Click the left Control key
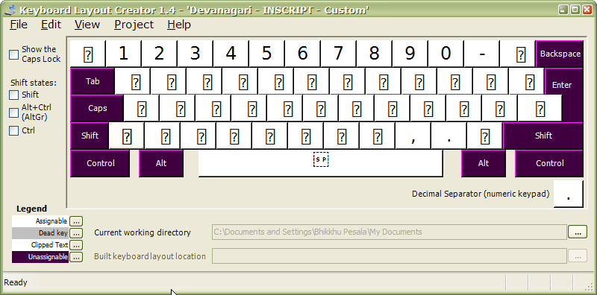This screenshot has width=597, height=295. tap(100, 163)
